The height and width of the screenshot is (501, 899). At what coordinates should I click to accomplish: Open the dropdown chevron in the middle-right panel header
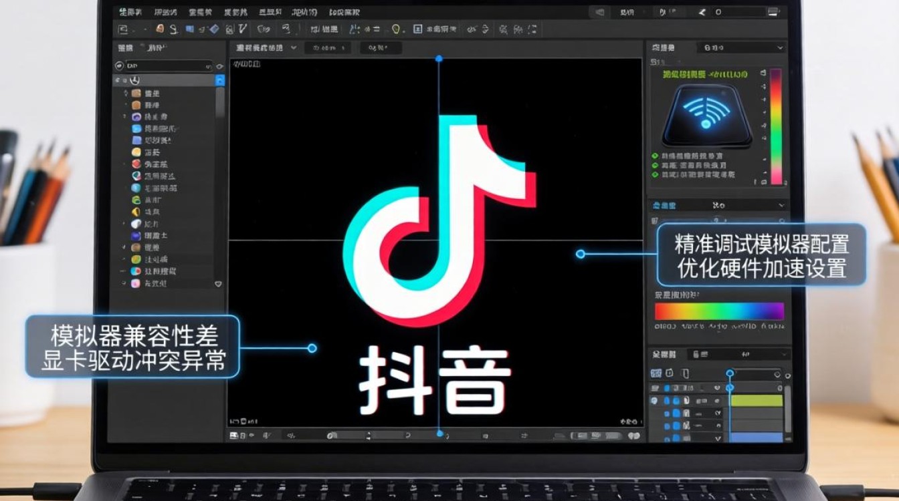(x=782, y=205)
